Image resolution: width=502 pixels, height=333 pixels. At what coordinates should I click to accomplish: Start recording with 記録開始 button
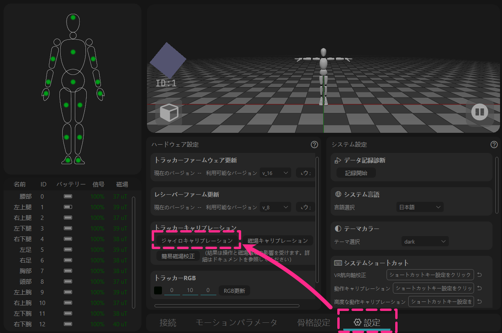[x=356, y=173]
